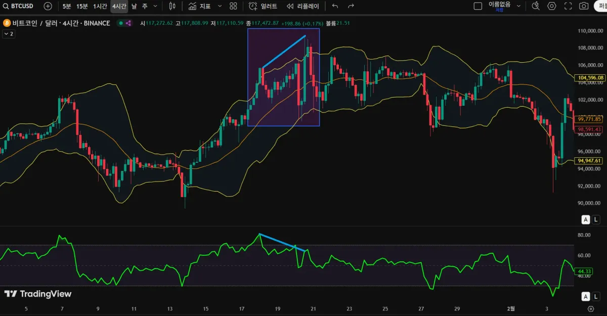Click the 종 117,472.87 close value

[x=262, y=23]
